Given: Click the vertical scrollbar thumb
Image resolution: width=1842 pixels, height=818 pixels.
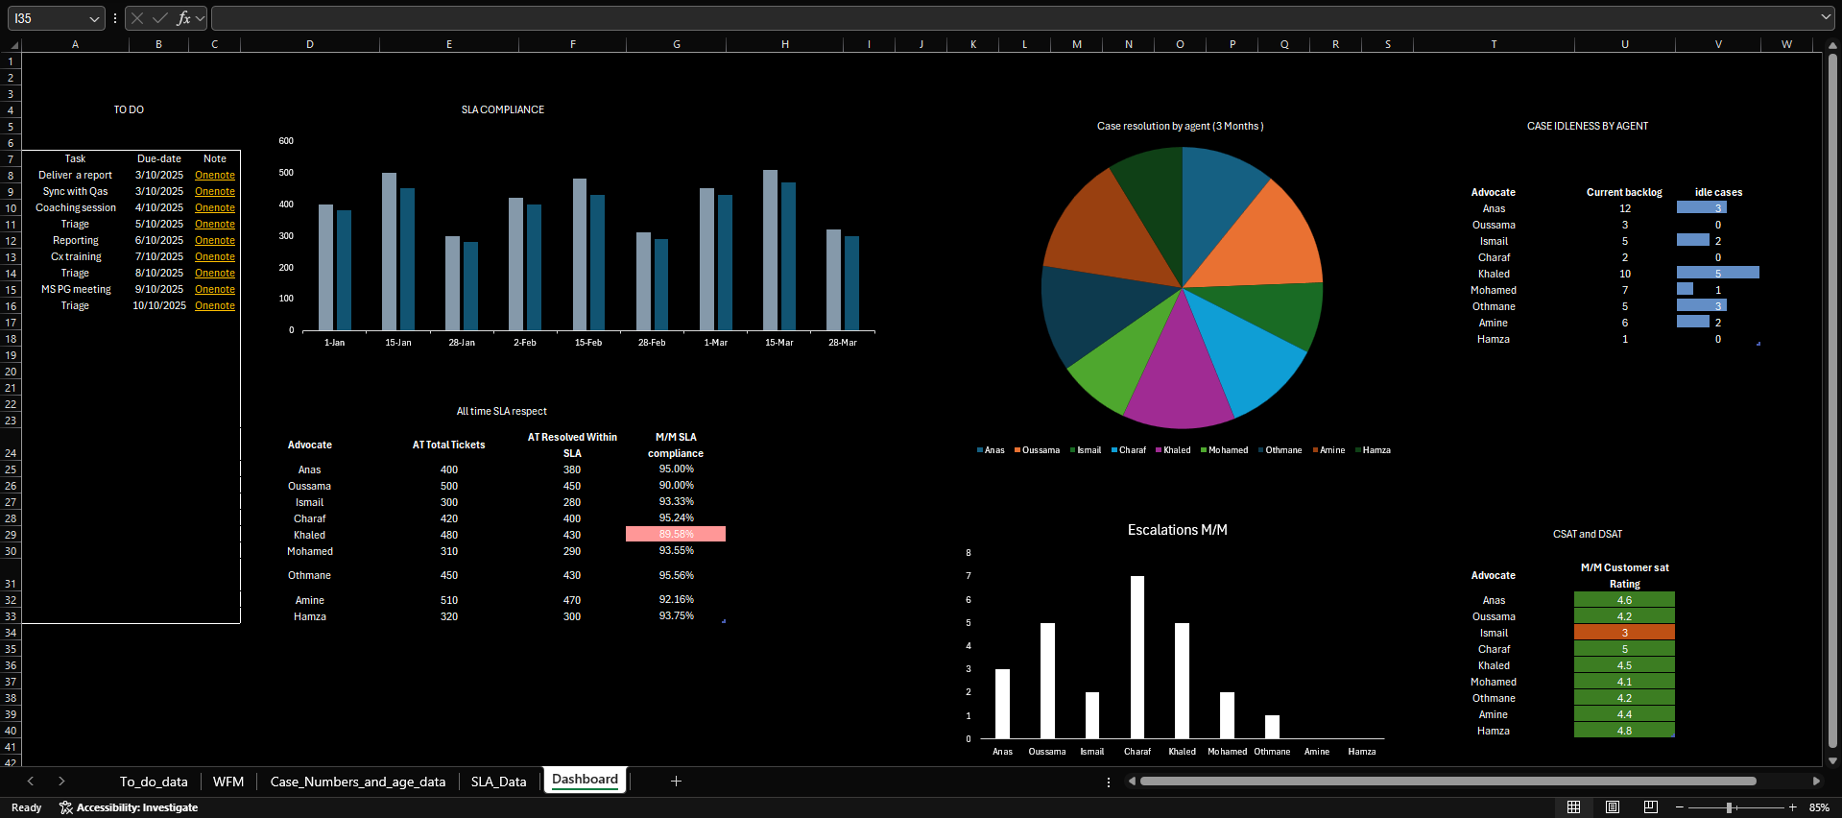Looking at the screenshot, I should 1832,401.
